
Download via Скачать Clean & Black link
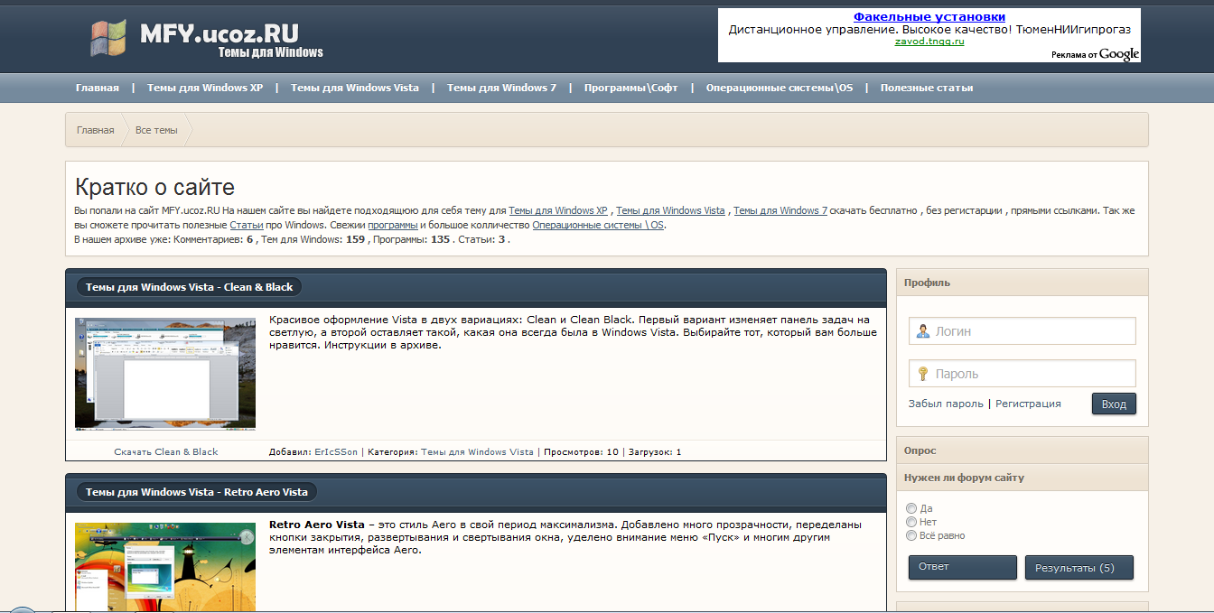[166, 451]
